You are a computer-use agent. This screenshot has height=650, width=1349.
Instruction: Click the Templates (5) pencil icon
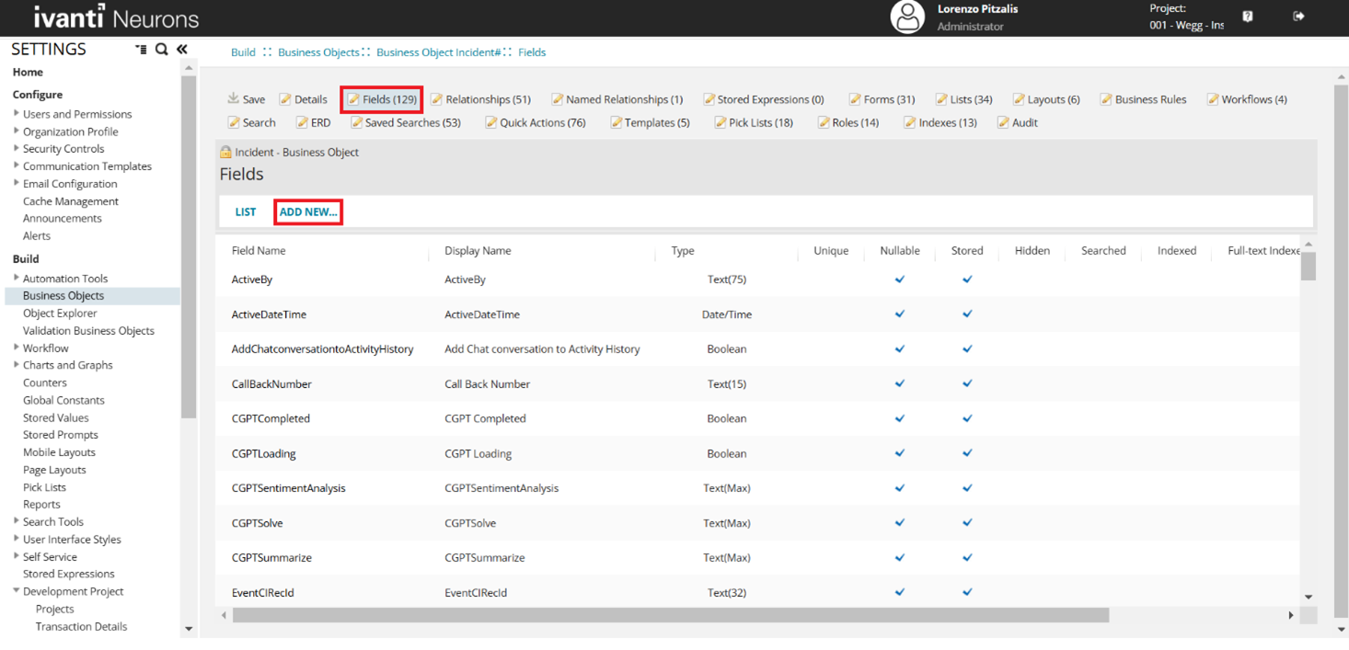pos(616,122)
